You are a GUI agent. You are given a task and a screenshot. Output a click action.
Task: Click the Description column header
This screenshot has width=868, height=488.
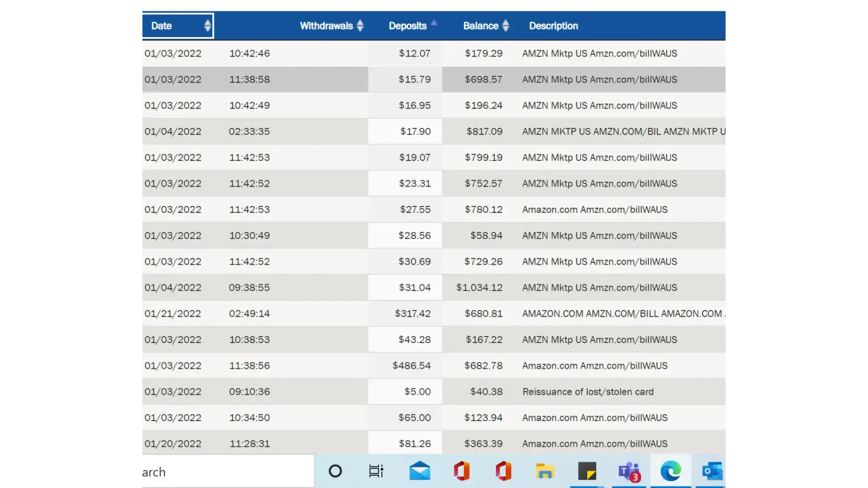[x=553, y=26]
